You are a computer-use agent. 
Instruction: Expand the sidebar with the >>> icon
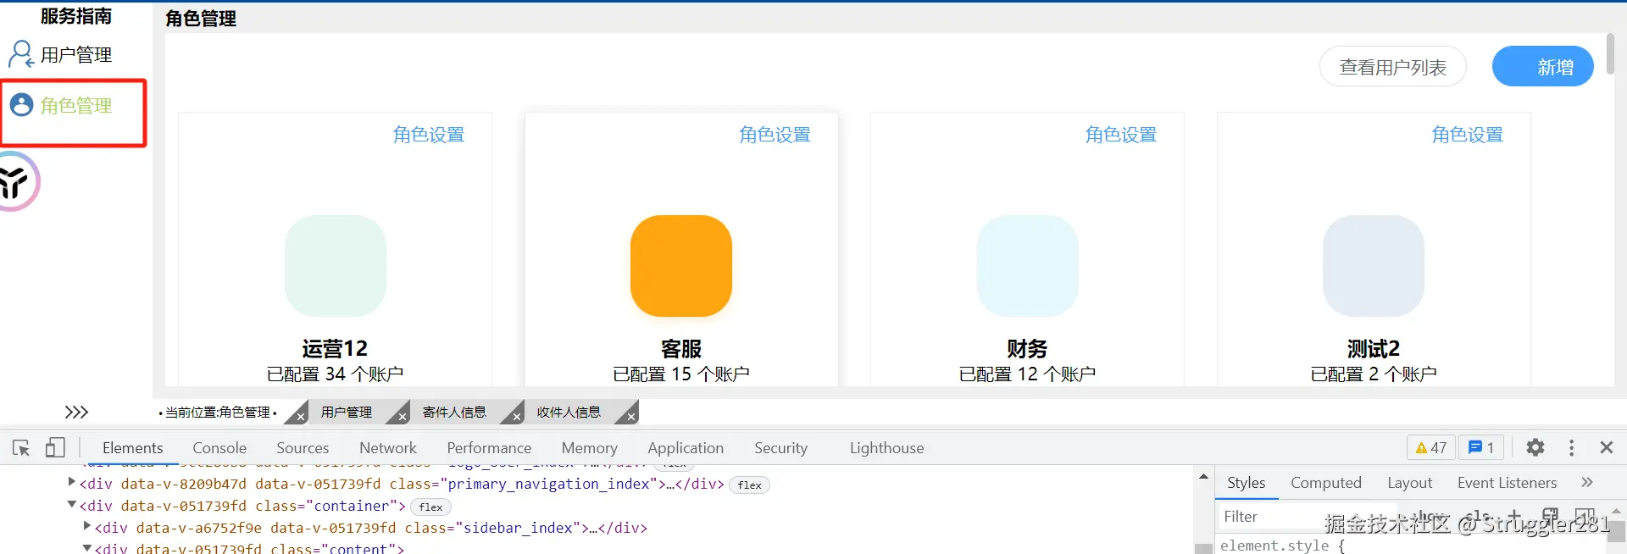click(76, 412)
